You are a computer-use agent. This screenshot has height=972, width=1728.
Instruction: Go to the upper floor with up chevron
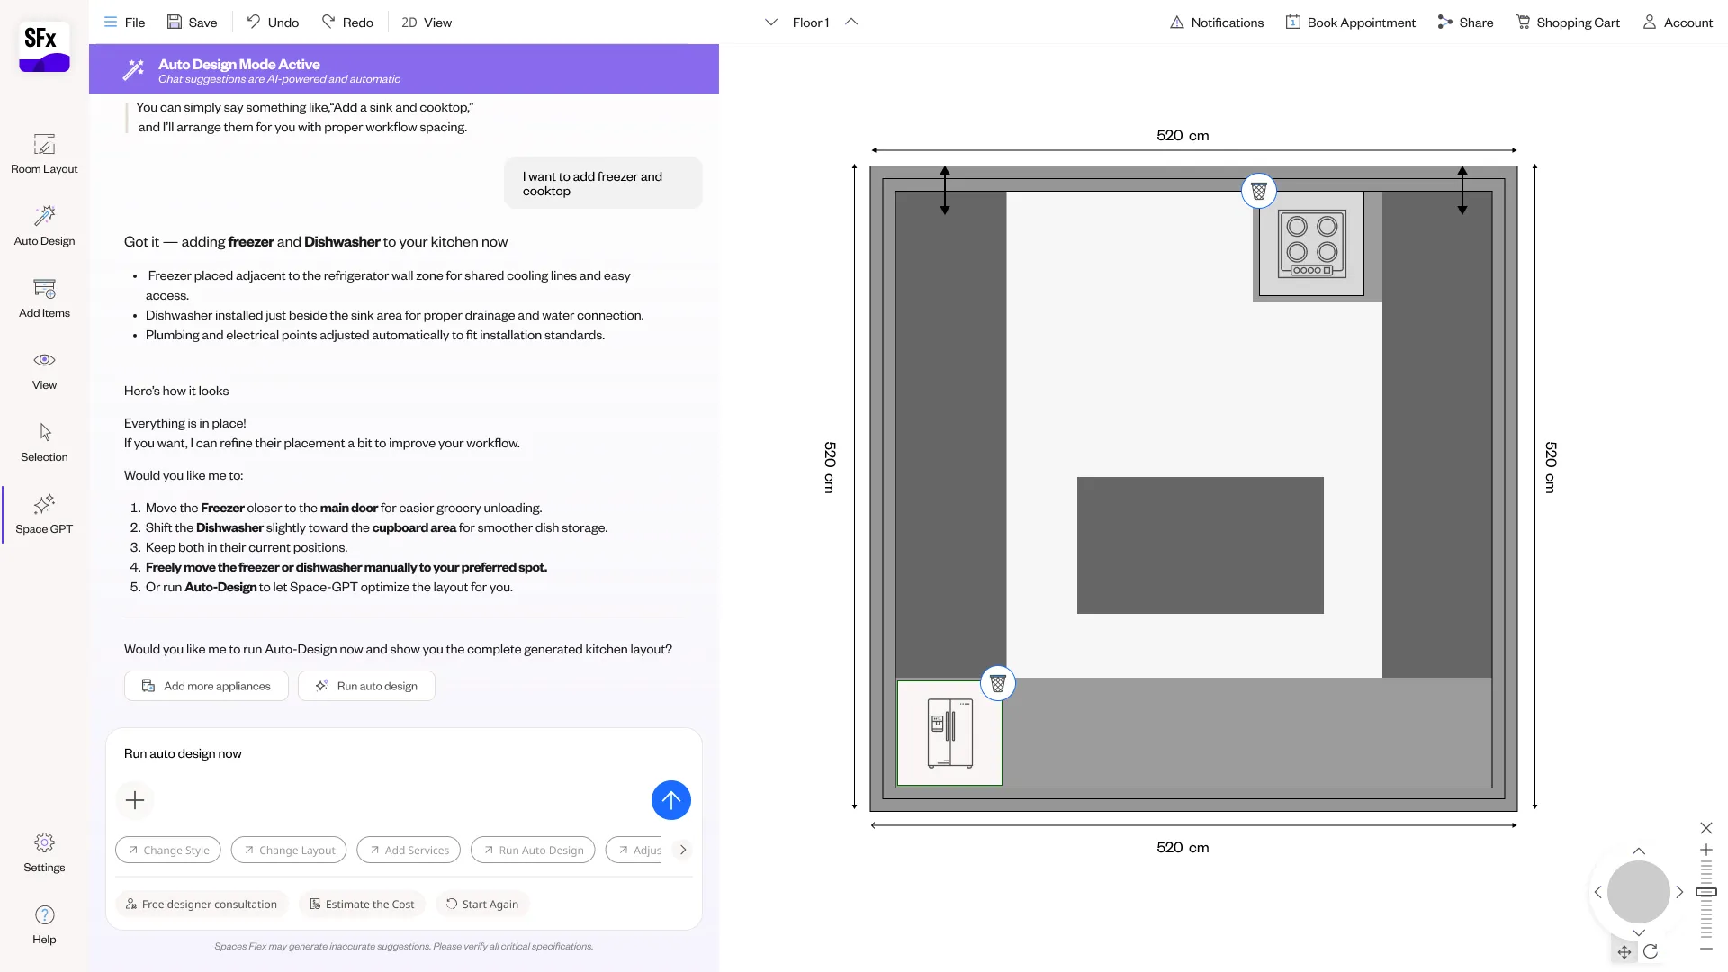[x=851, y=22]
